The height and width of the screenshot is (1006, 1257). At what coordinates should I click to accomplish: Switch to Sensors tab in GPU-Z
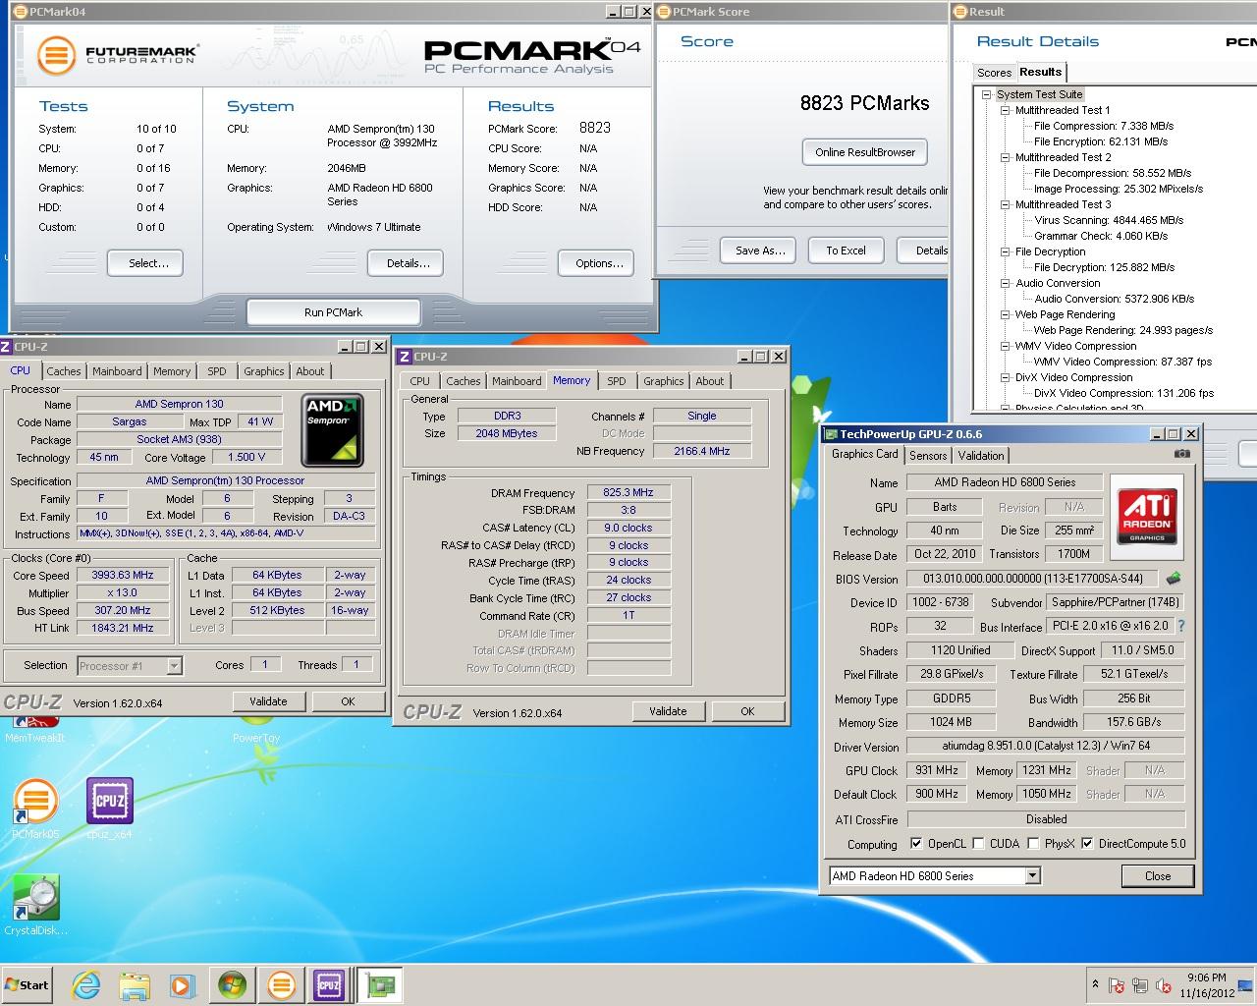coord(928,456)
